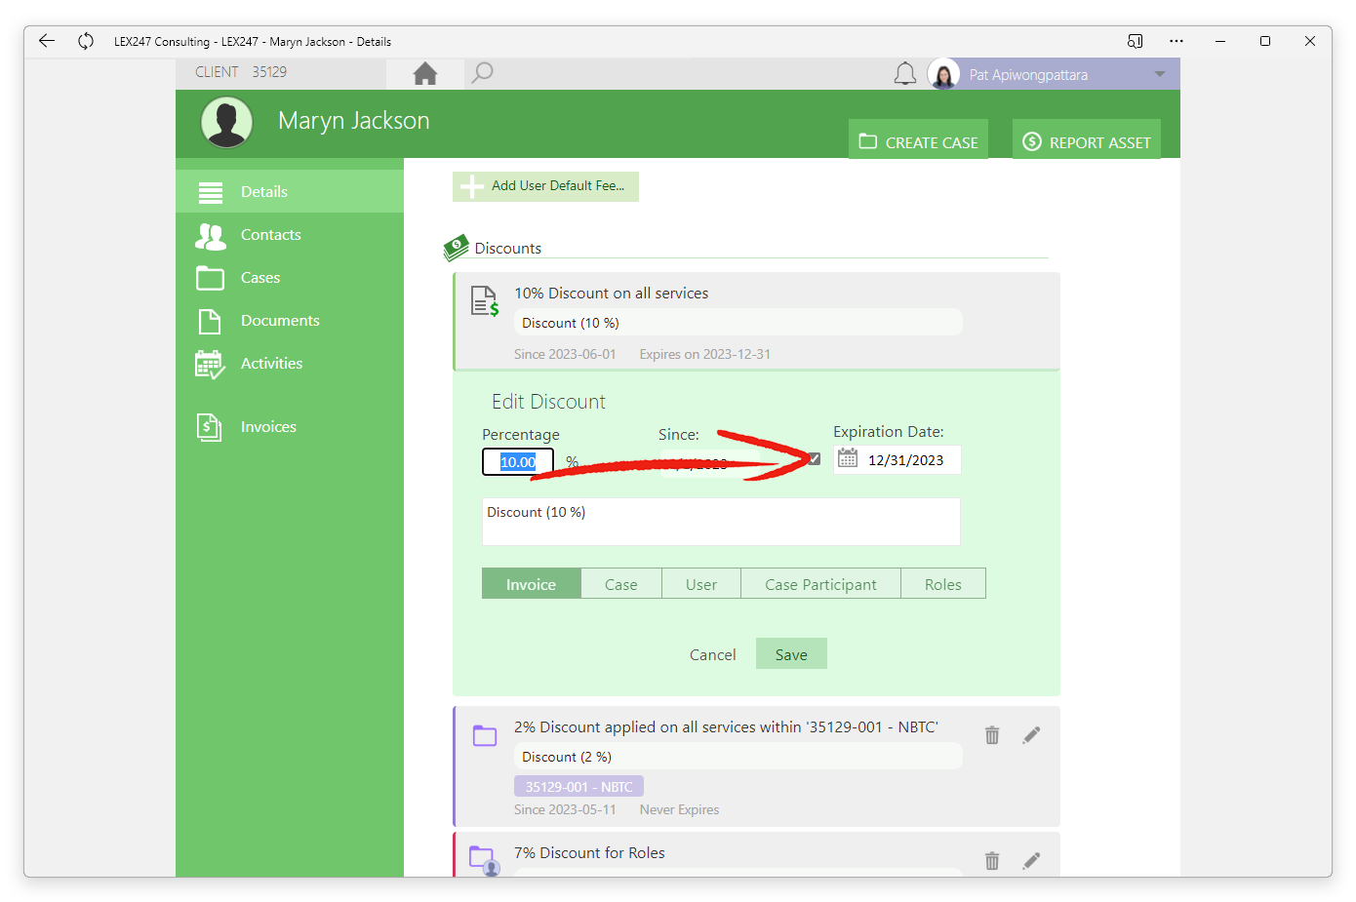
Task: Open search with the magnifier icon
Action: pyautogui.click(x=482, y=73)
